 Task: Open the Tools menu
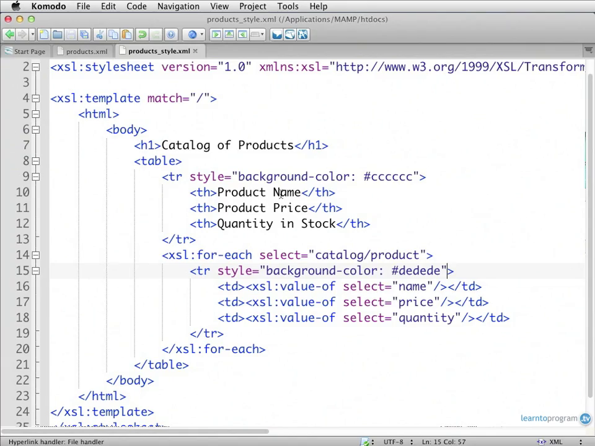[x=288, y=6]
